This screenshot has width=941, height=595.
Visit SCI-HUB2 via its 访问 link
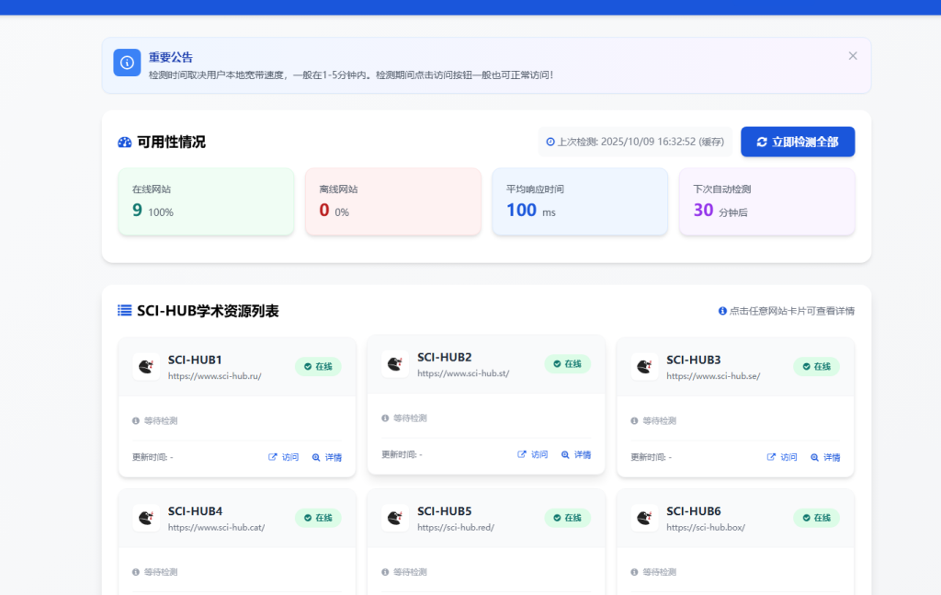pos(533,454)
